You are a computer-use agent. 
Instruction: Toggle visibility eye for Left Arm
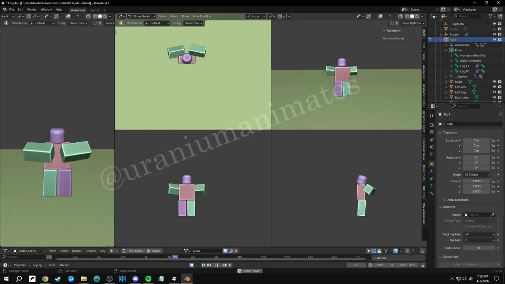494,87
